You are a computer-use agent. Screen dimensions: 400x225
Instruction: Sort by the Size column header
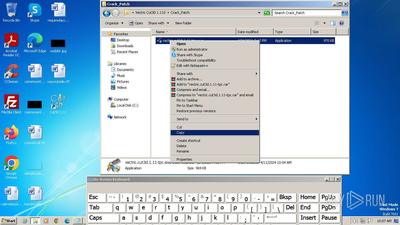coord(323,32)
